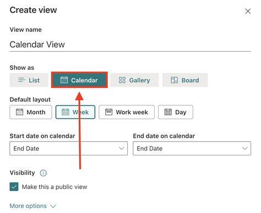Close the Create view dialog

click(248, 12)
